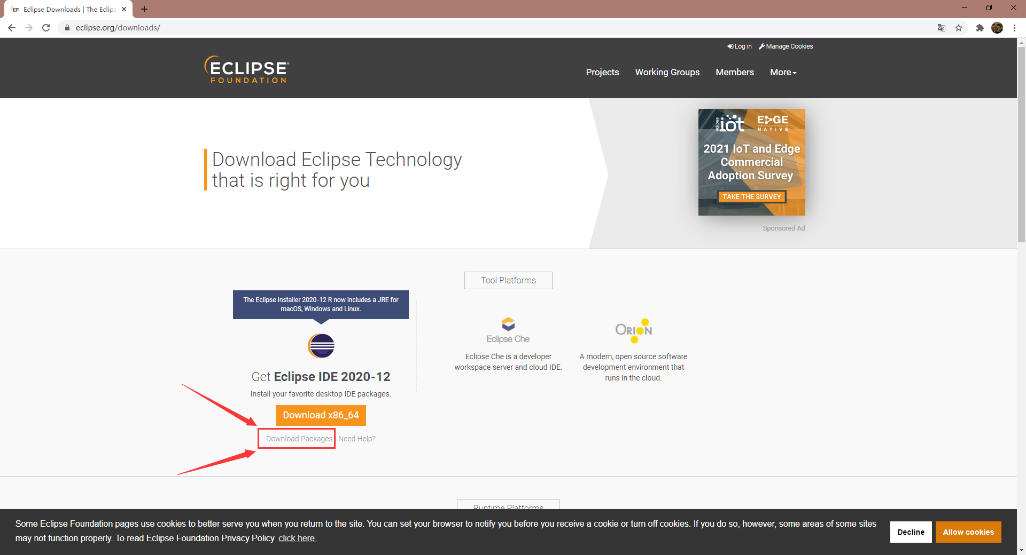The width and height of the screenshot is (1026, 555).
Task: Bookmark the page using the star icon
Action: point(959,28)
